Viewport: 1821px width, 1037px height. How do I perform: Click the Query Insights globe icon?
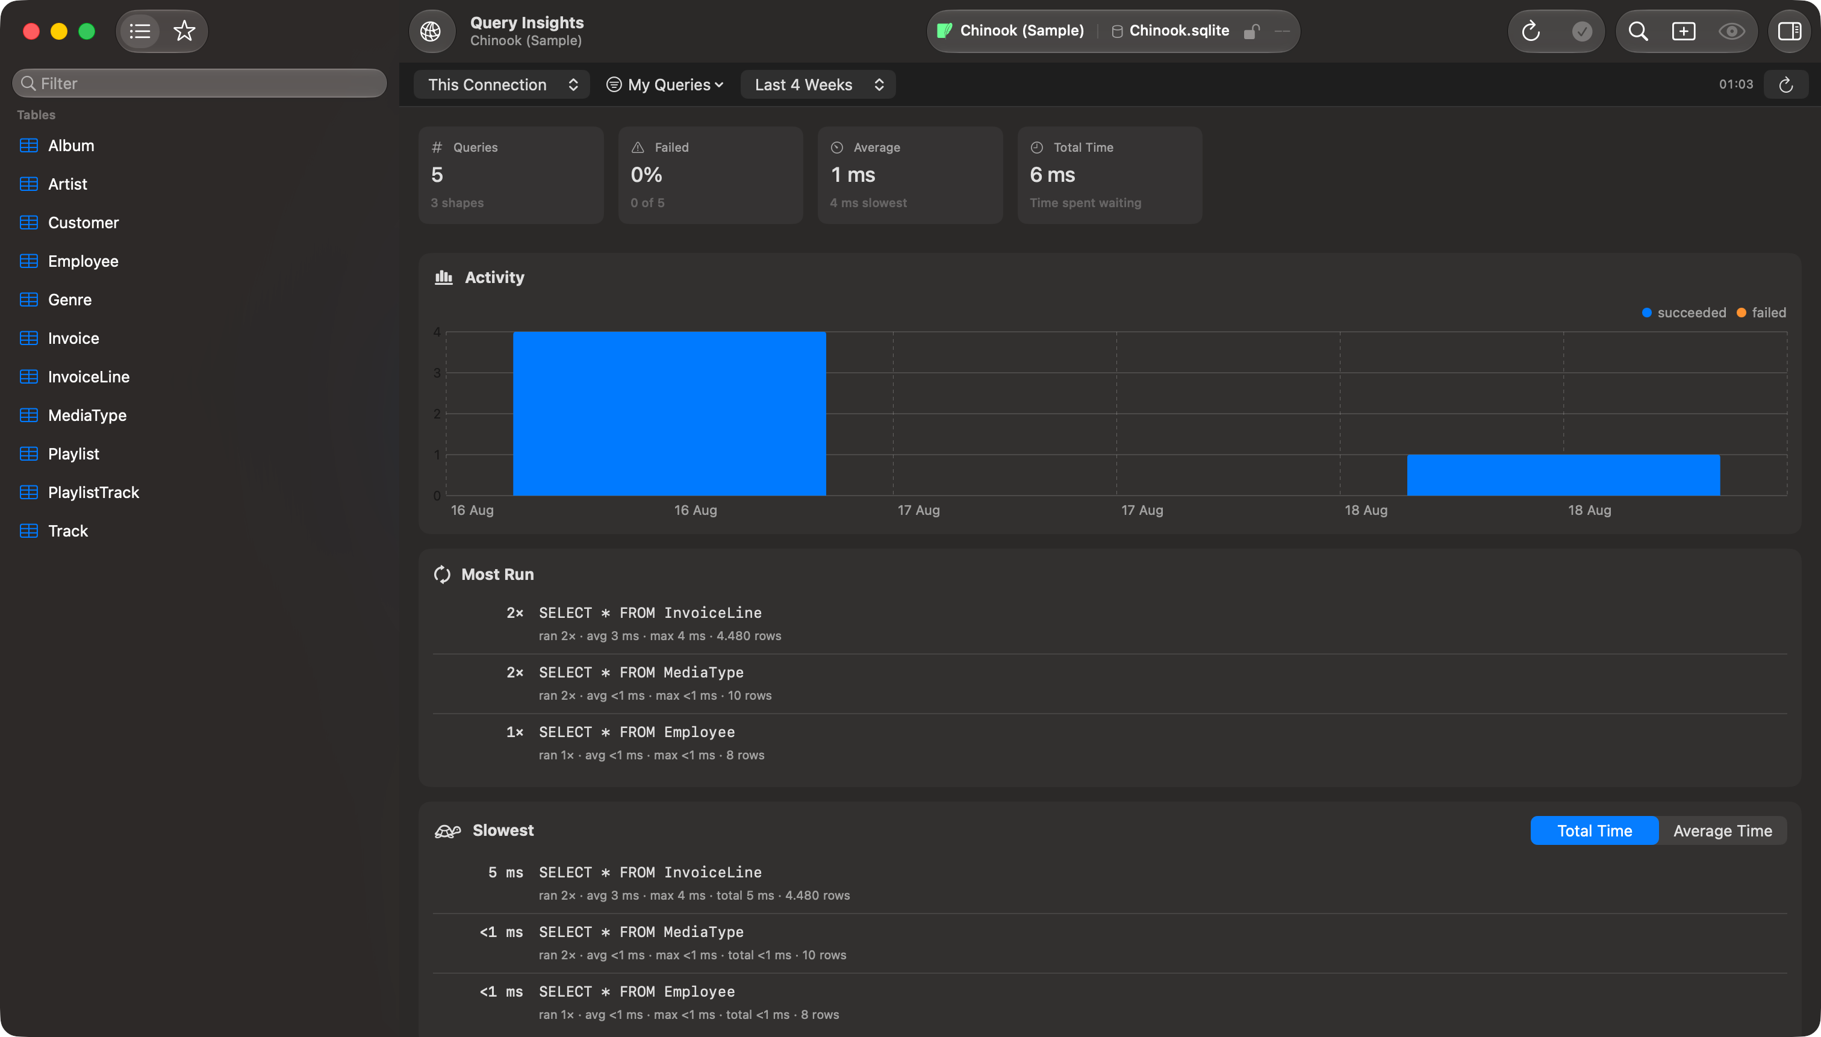point(431,31)
